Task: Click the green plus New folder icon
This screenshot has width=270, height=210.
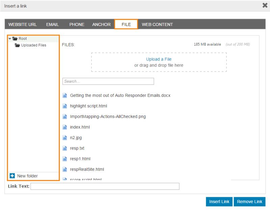Action: tap(11, 176)
